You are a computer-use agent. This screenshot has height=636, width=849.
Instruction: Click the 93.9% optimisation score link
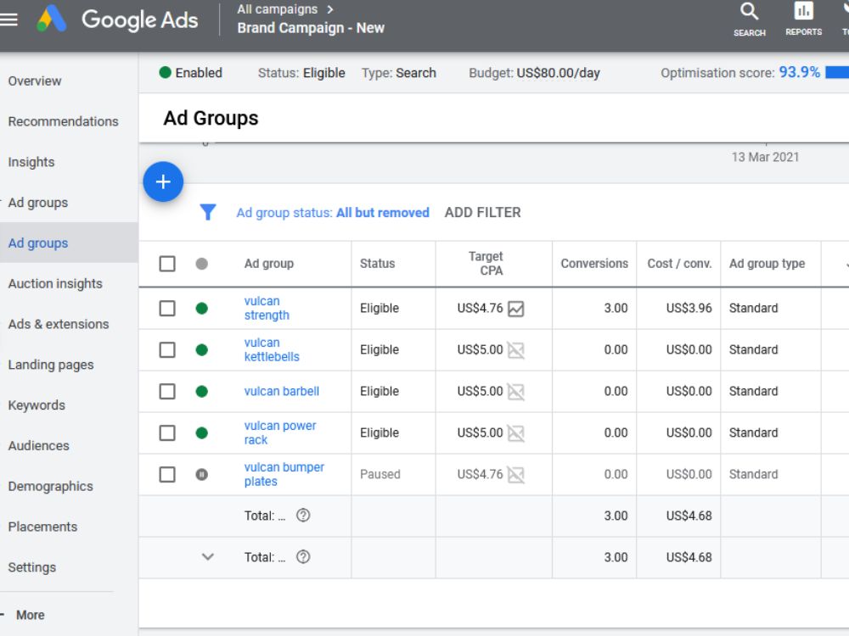(799, 72)
